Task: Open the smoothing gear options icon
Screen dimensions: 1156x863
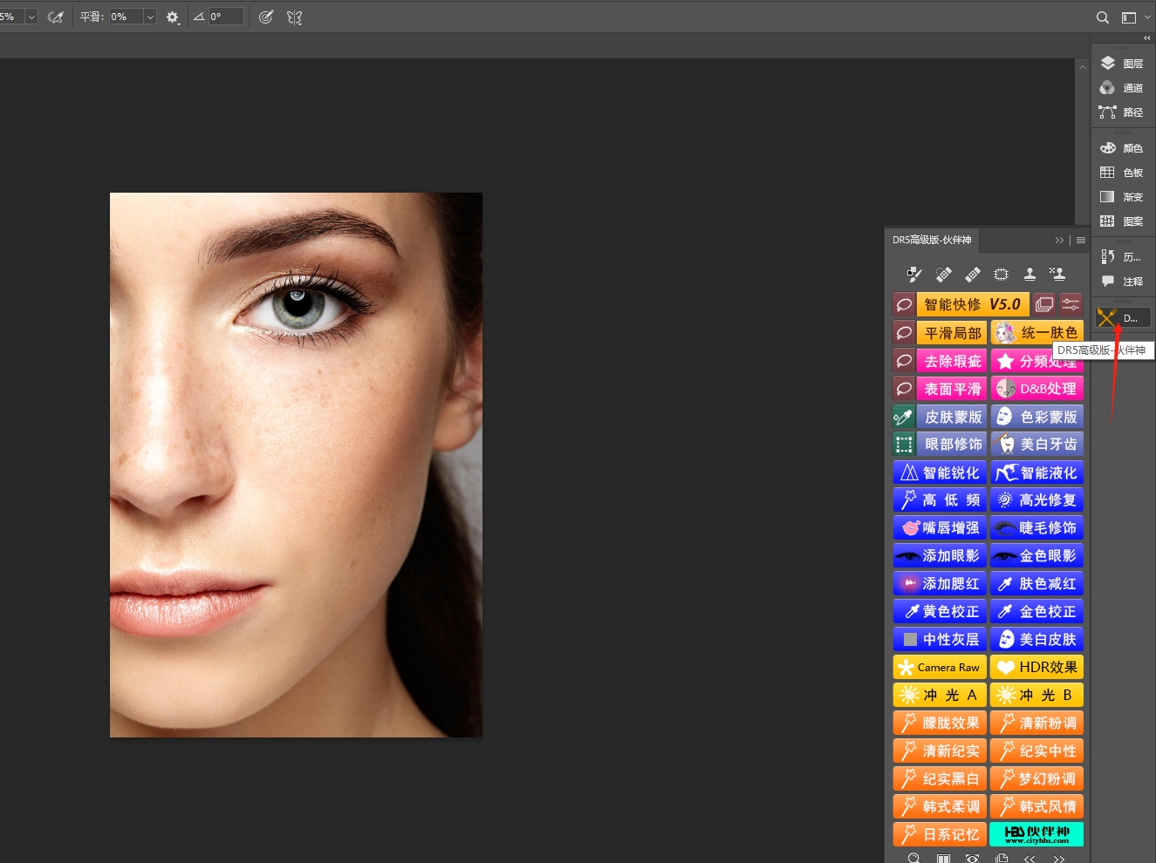Action: 173,17
